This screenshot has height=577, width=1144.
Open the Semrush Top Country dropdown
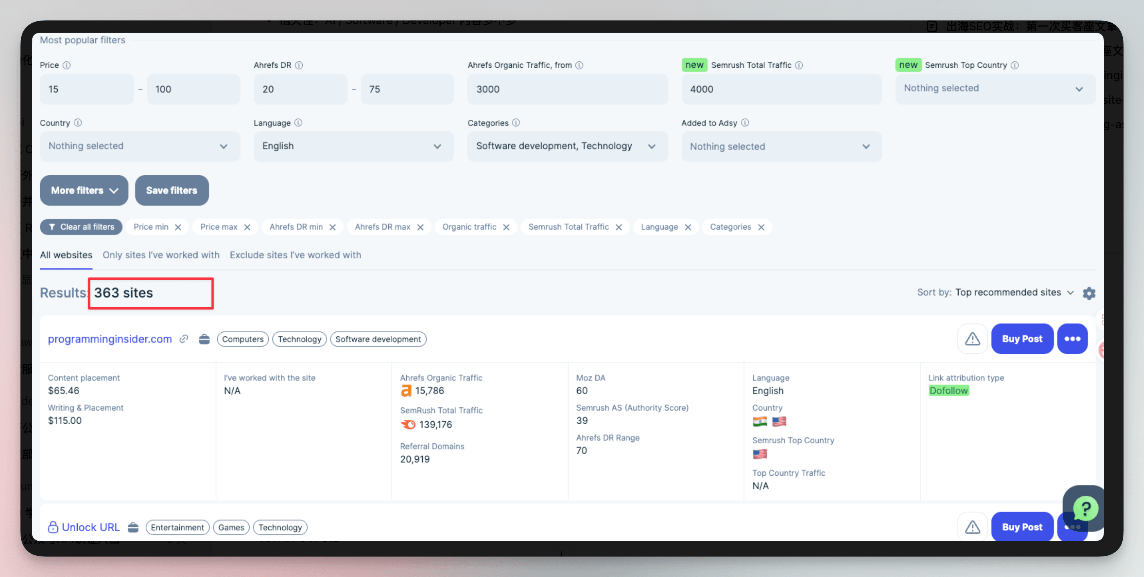click(995, 89)
